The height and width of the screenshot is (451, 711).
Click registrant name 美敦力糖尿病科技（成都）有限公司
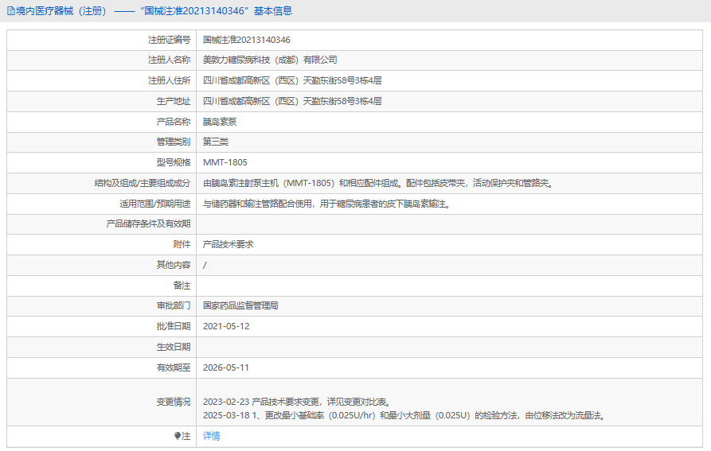click(270, 60)
